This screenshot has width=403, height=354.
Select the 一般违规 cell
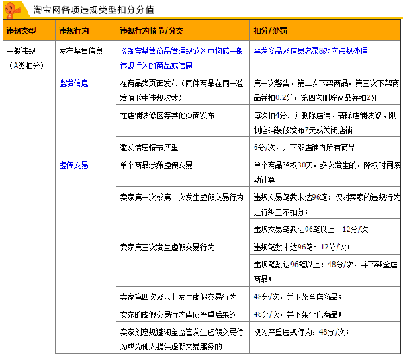21,51
